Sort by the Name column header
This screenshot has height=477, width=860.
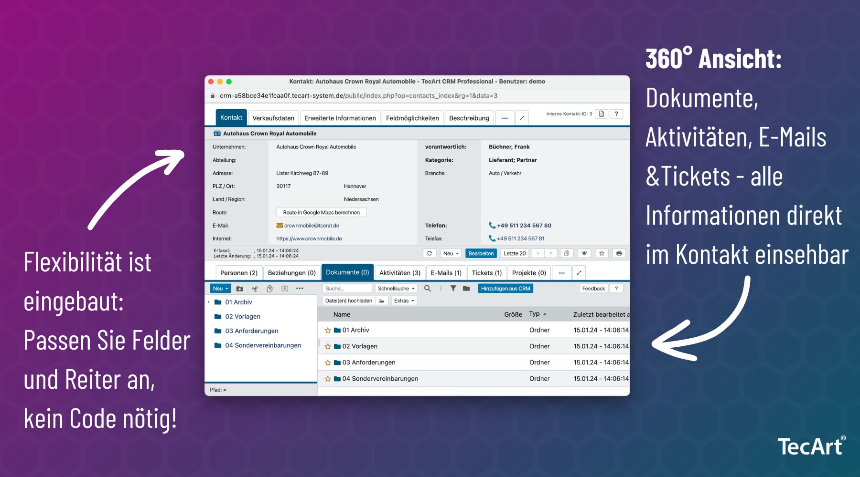coord(342,314)
